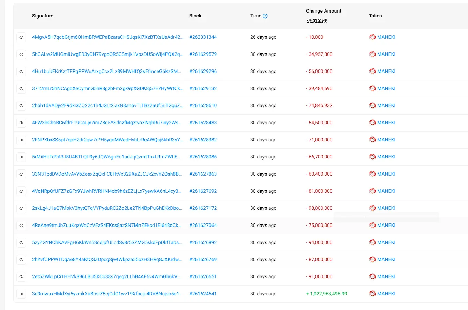This screenshot has width=468, height=310.
Task: Click the MANEKI cat icon in the -34,957,800 row
Action: (x=372, y=54)
